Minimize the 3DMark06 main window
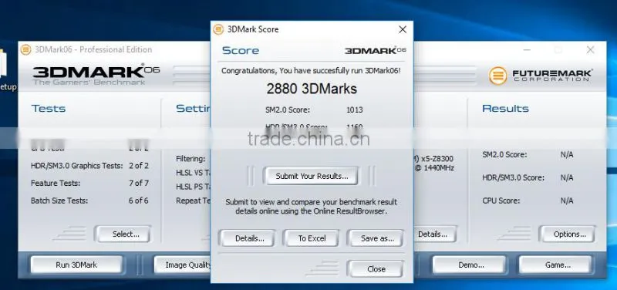 click(527, 49)
